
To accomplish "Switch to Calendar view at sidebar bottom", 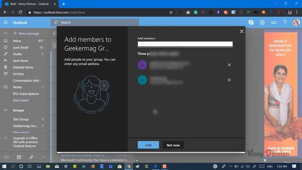I will (x=19, y=157).
